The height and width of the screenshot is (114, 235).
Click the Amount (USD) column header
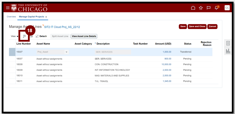163,44
